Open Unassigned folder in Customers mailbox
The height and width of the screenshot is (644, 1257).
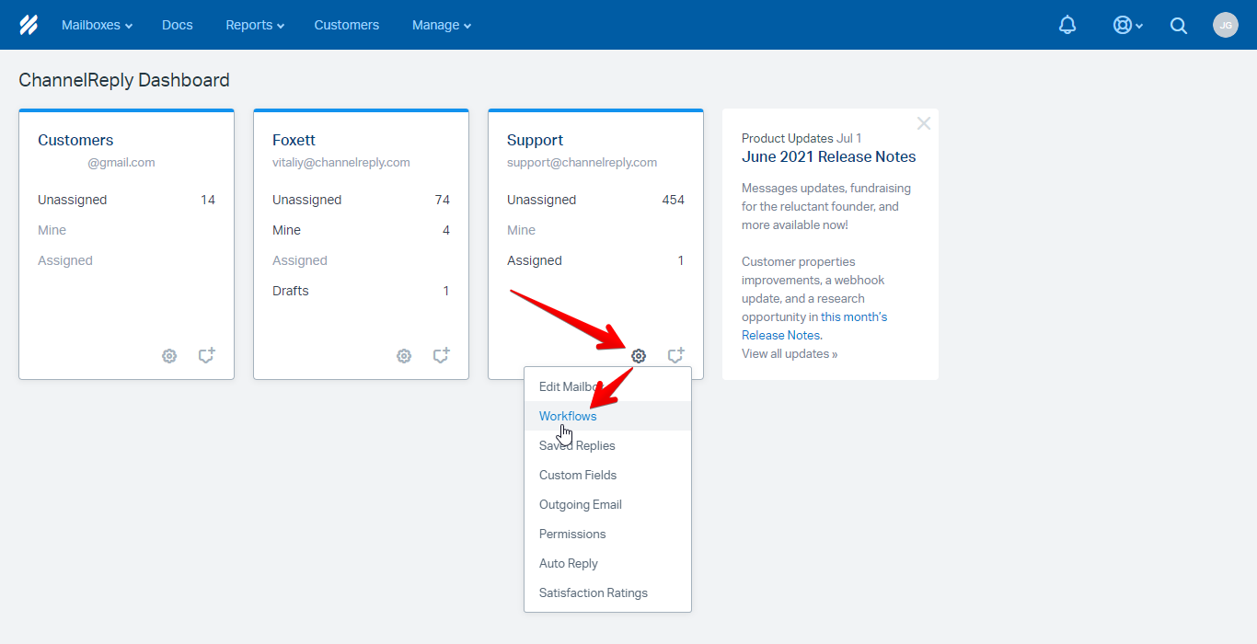pyautogui.click(x=126, y=200)
